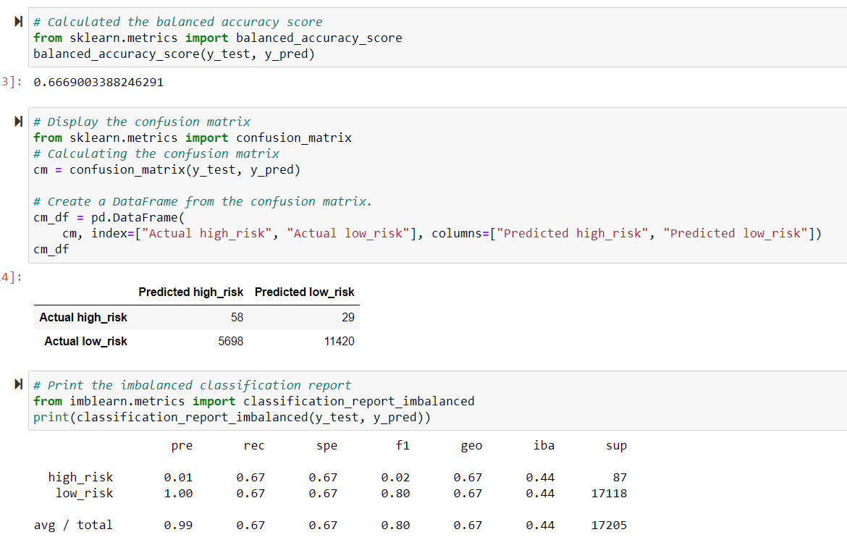Viewport: 847px width, 553px height.
Task: Click the confusion_matrix import line
Action: click(x=192, y=138)
